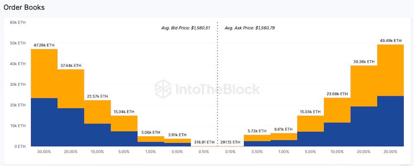Click the 318.91 ETH bid label
414x166 pixels.
(x=204, y=142)
